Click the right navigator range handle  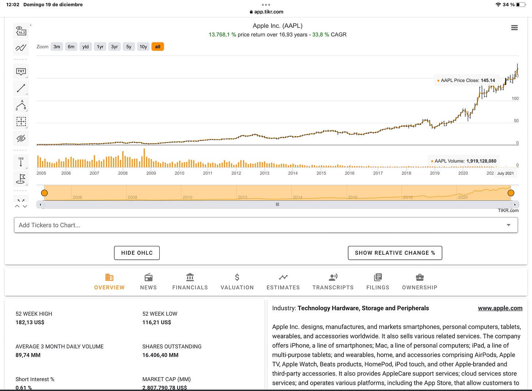(x=511, y=193)
